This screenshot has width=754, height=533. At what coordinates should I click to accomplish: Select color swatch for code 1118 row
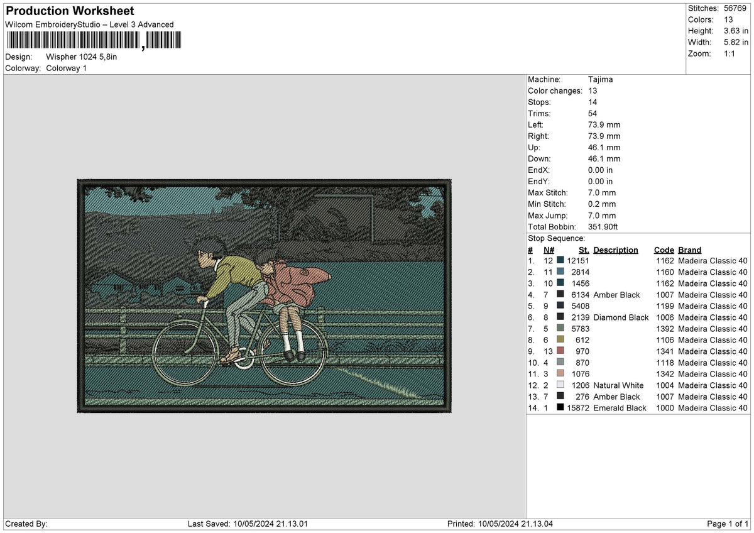coord(560,362)
